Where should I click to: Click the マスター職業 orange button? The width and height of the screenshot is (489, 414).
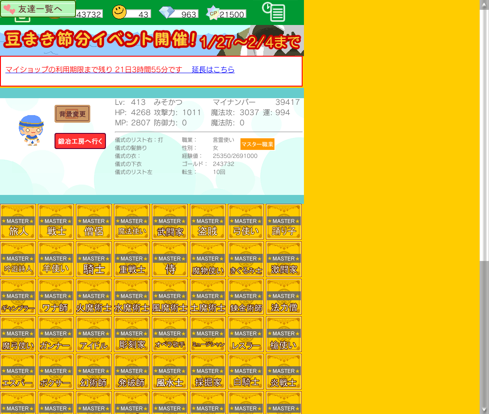pos(257,144)
